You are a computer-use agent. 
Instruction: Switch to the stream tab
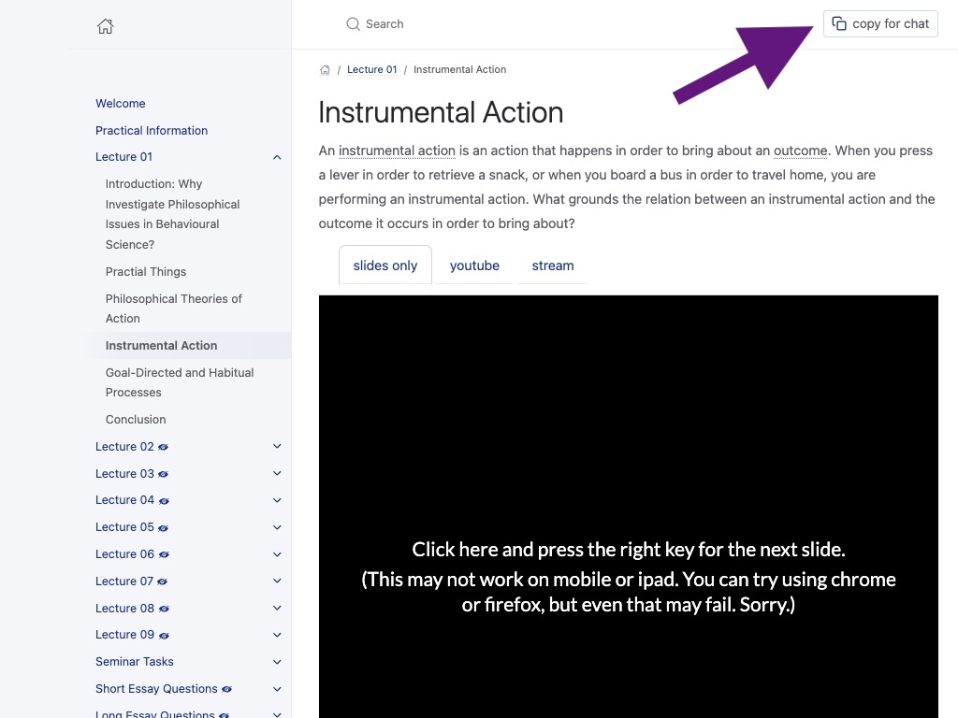point(553,266)
